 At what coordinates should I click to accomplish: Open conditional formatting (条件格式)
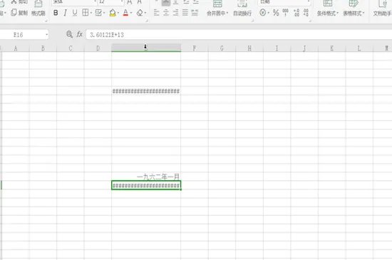[328, 9]
